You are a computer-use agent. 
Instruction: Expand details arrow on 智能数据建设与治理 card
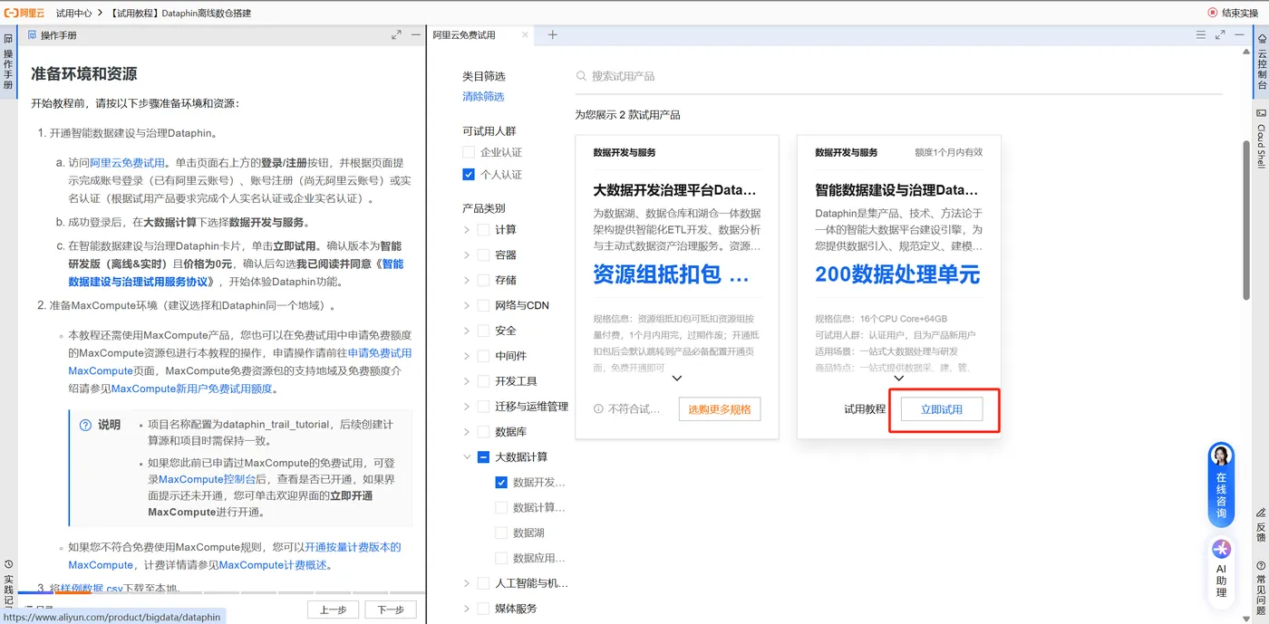click(898, 378)
